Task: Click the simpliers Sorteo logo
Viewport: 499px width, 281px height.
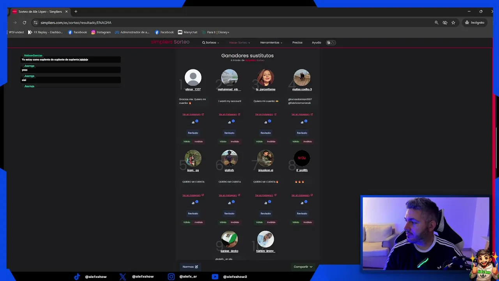Action: point(170,42)
